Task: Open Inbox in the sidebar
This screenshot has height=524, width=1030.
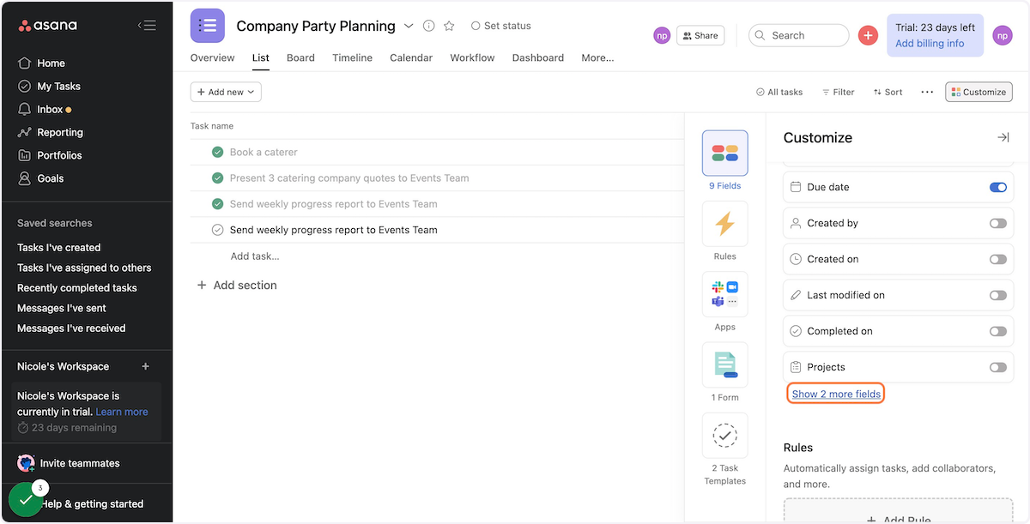Action: 50,109
